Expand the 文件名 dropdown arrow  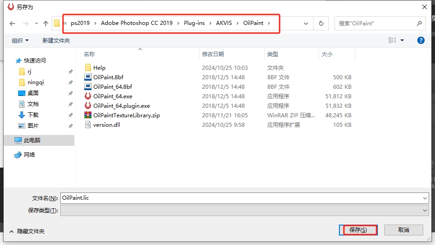(425, 198)
